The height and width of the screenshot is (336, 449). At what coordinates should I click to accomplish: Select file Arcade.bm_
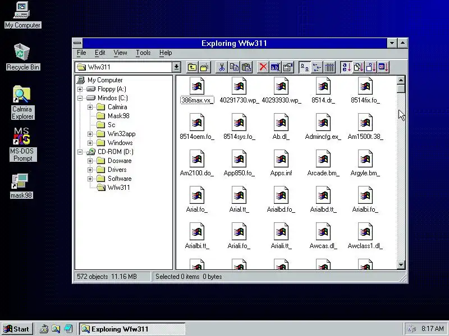[323, 164]
